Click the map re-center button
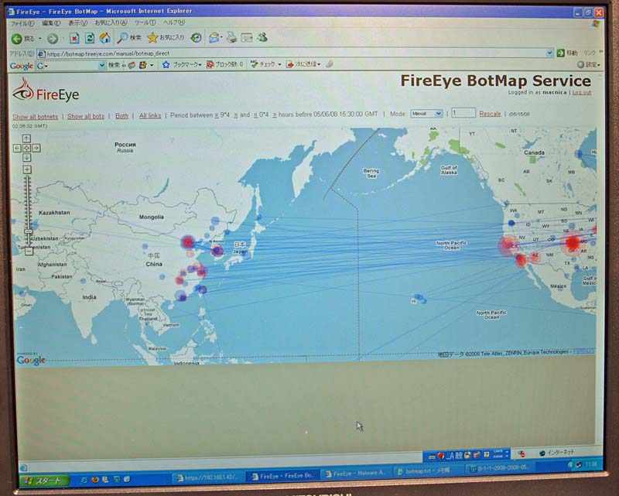The image size is (619, 496). (26, 148)
